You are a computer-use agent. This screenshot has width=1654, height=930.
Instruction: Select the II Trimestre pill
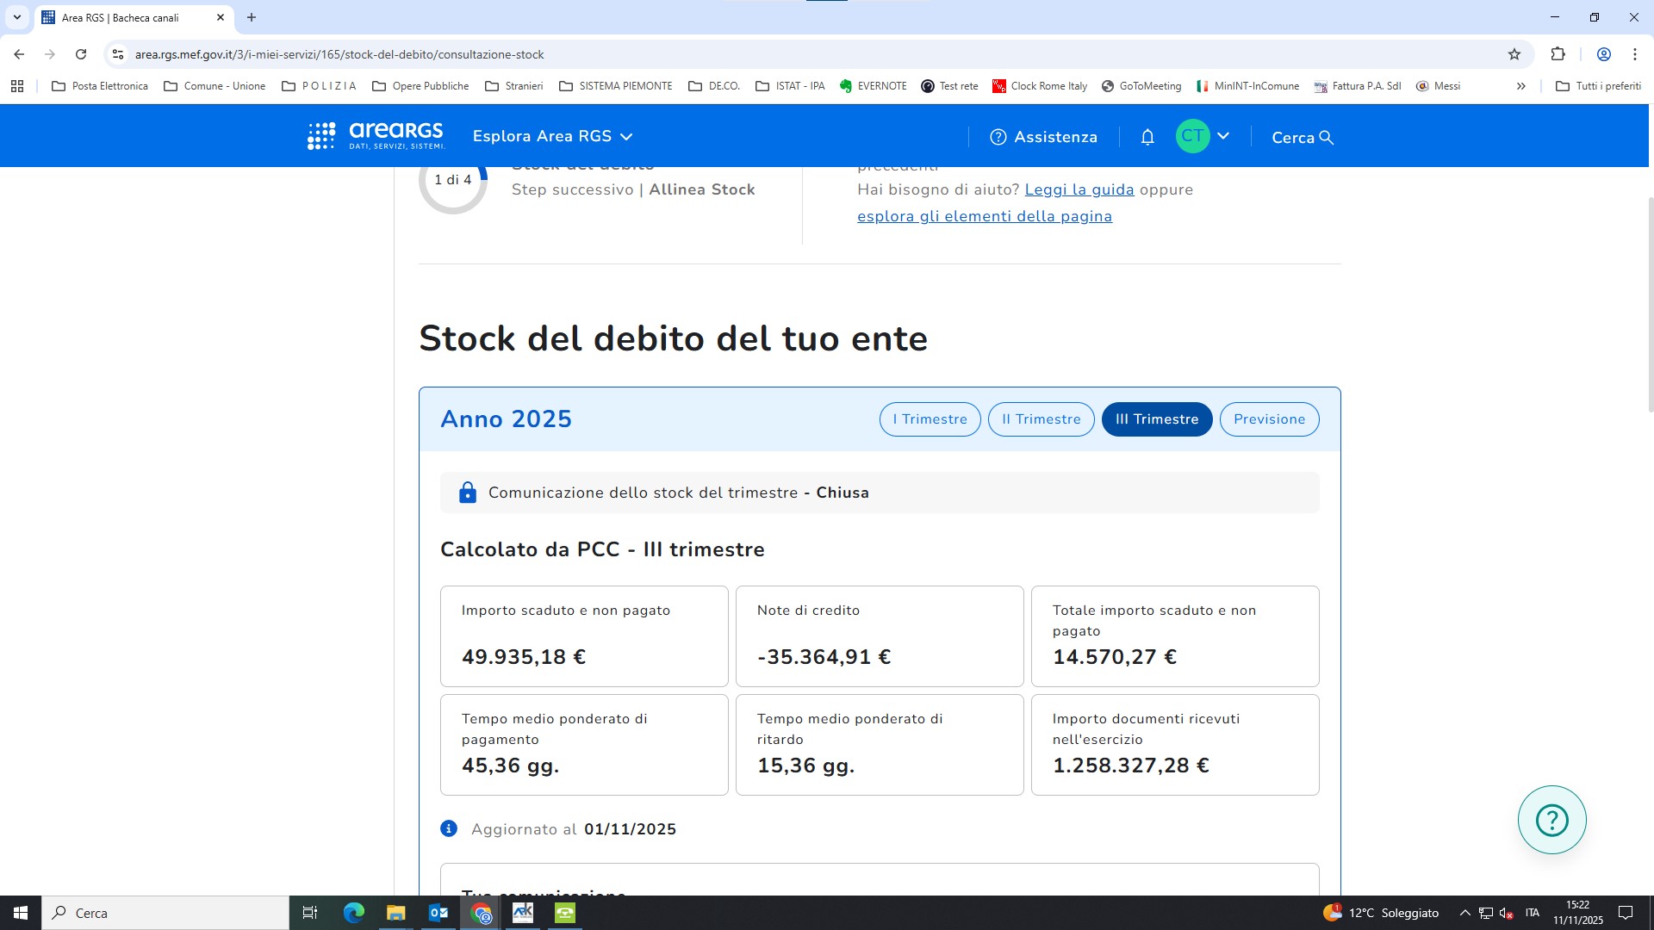[x=1041, y=419]
